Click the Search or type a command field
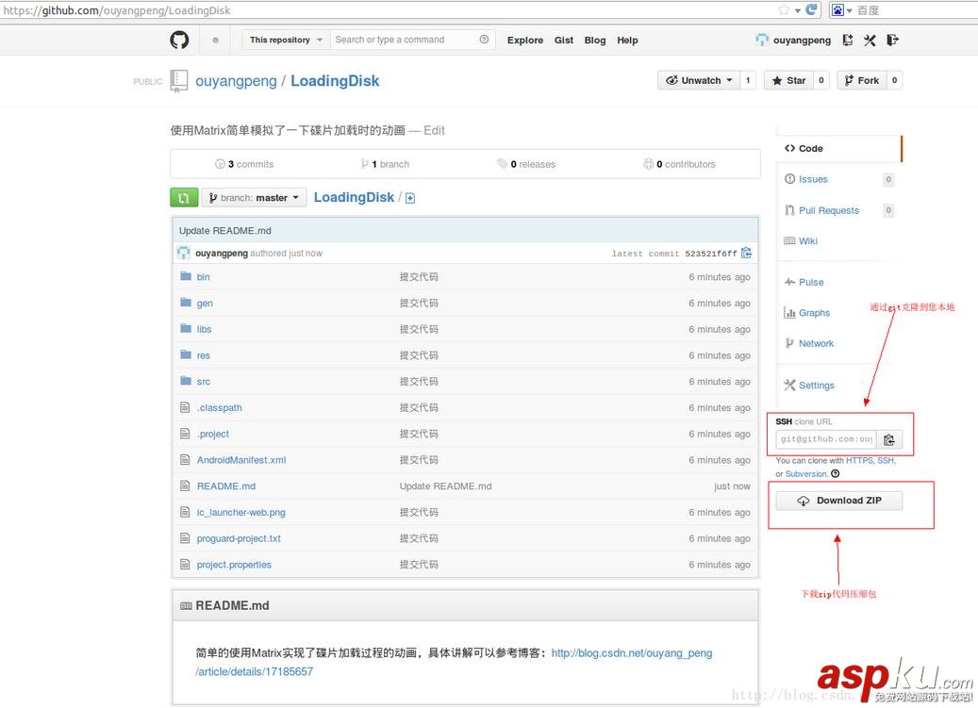Image resolution: width=978 pixels, height=708 pixels. [406, 40]
